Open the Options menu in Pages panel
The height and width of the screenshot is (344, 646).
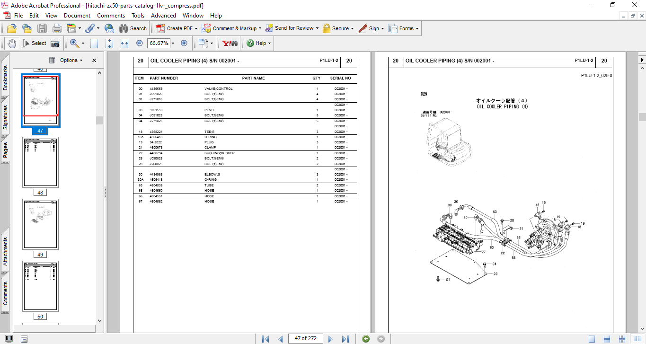pos(71,60)
